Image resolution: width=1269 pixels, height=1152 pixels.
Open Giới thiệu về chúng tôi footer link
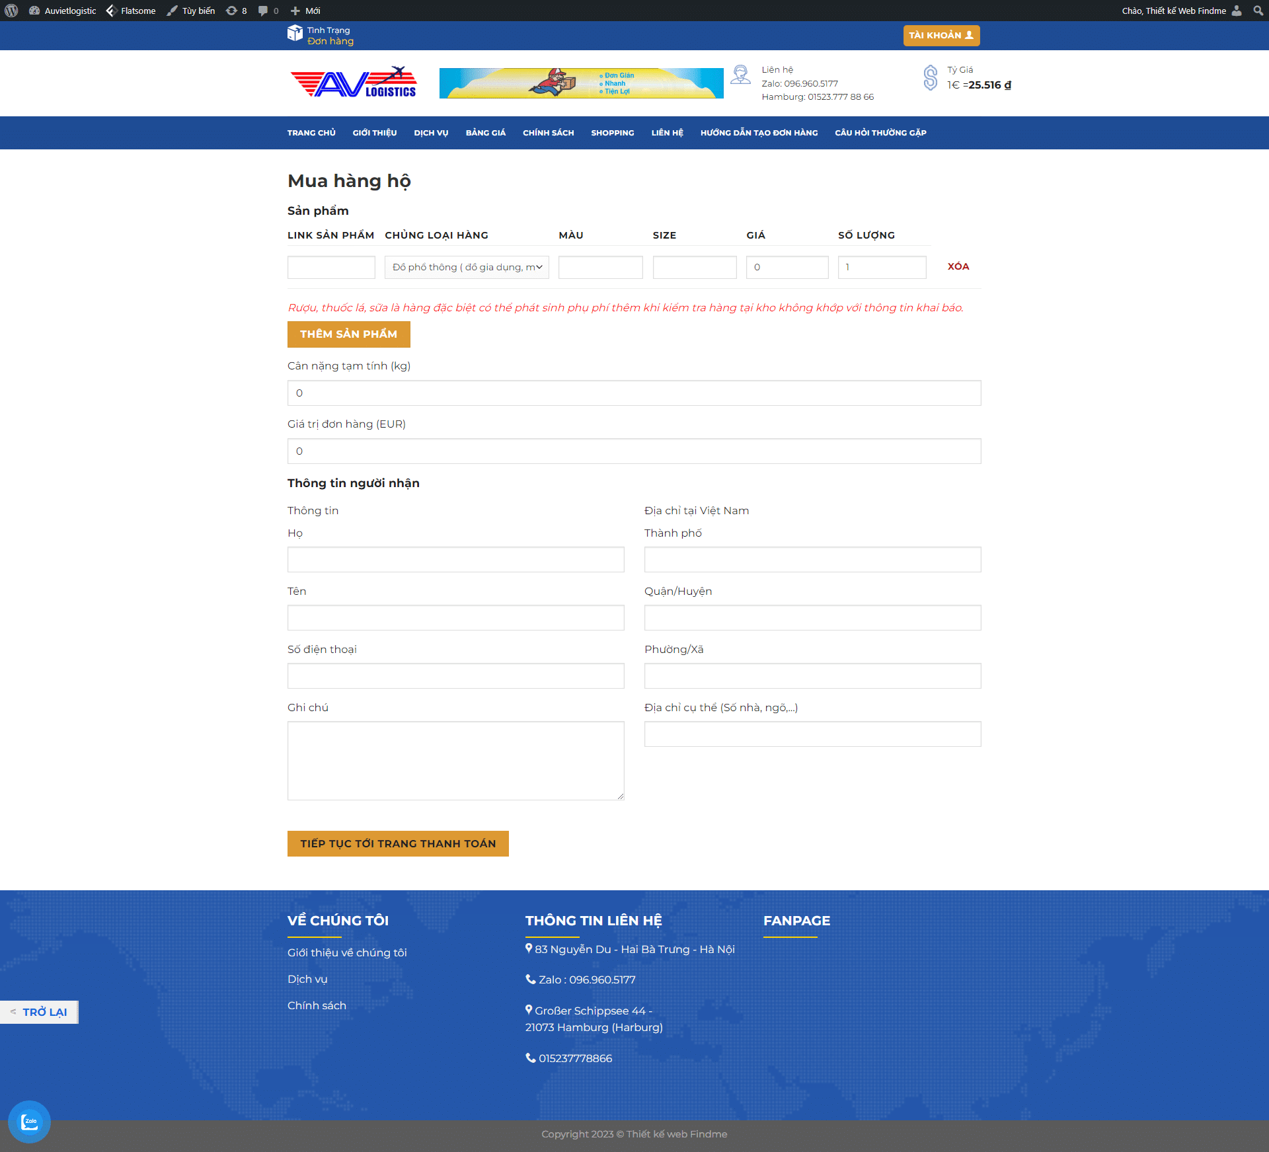point(347,952)
